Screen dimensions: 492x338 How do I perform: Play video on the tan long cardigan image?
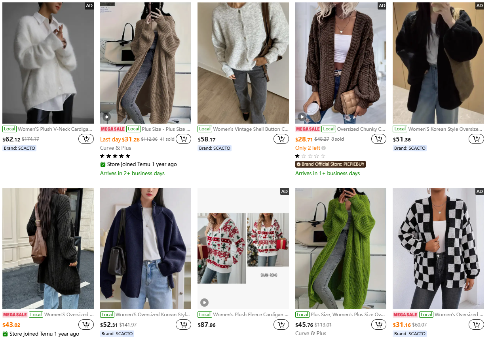click(106, 117)
